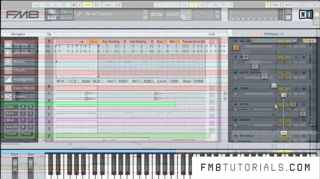Image resolution: width=320 pixels, height=179 pixels.
Task: Solo the HATS_EXTRA track with S
Action: 296,73
